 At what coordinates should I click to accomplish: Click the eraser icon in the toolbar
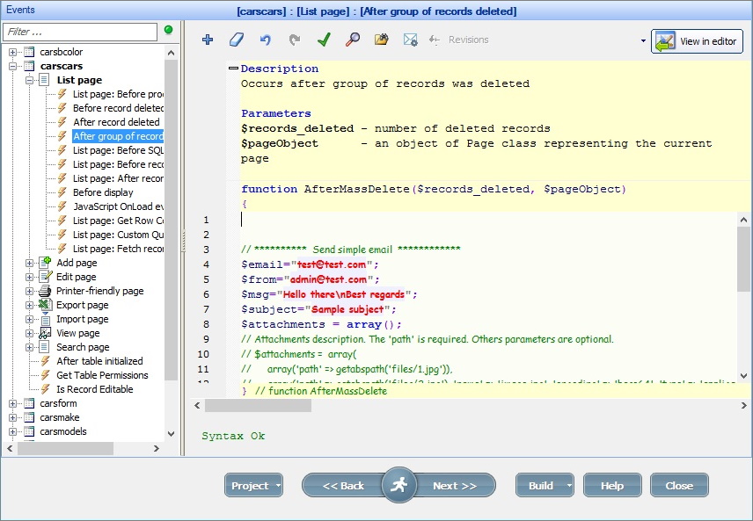tap(236, 40)
